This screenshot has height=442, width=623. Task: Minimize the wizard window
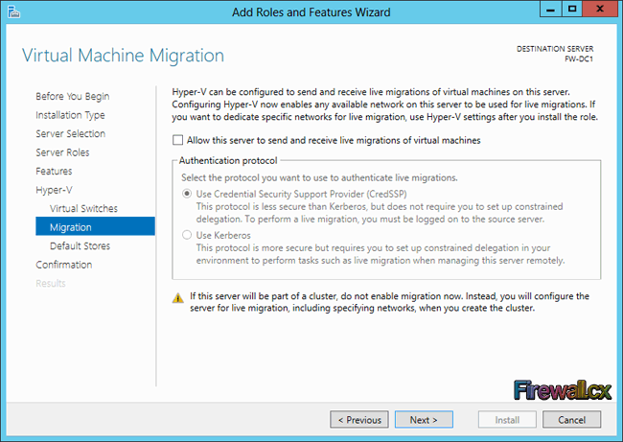click(551, 10)
